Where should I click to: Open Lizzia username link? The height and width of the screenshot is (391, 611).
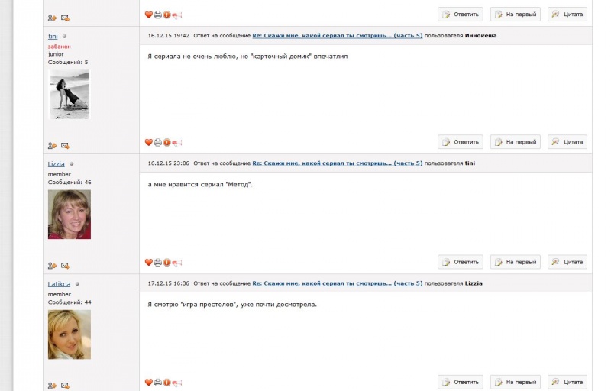coord(56,164)
